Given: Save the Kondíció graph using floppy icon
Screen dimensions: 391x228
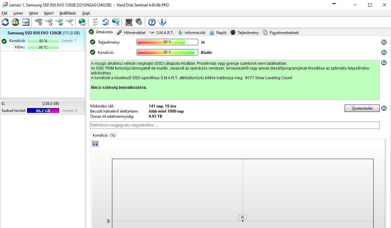Looking at the screenshot, I should point(95,144).
